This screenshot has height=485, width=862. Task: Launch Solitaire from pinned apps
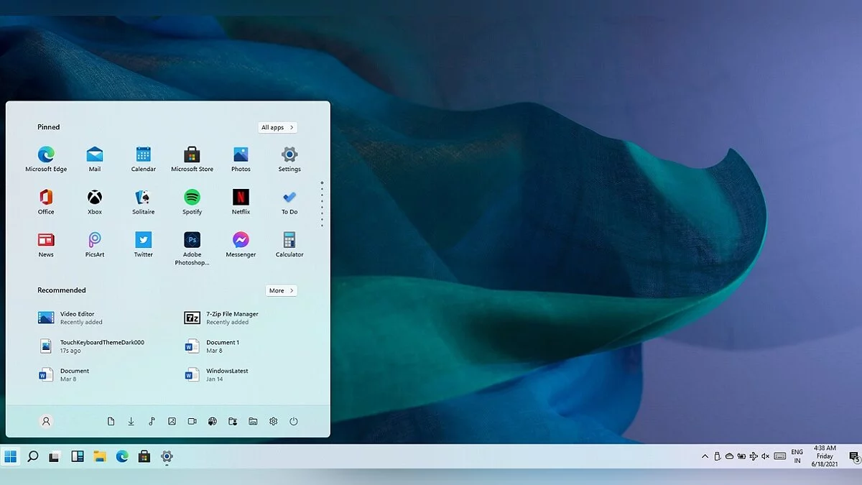tap(143, 198)
